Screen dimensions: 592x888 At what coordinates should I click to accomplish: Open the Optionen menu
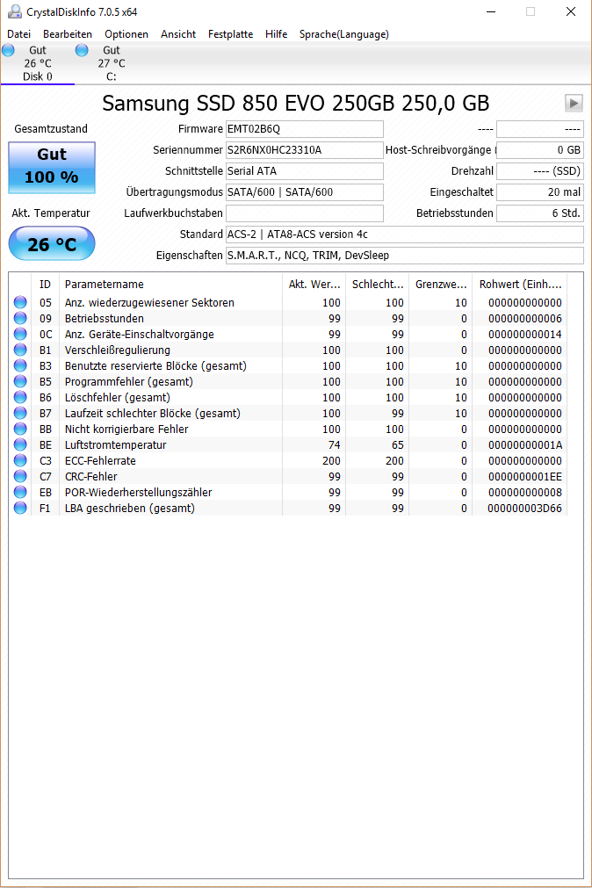pos(126,34)
